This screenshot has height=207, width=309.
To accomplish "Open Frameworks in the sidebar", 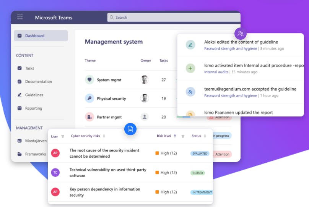I will (x=36, y=154).
